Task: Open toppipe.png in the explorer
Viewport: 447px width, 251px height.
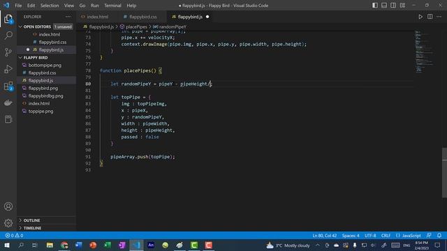Action: click(x=41, y=112)
